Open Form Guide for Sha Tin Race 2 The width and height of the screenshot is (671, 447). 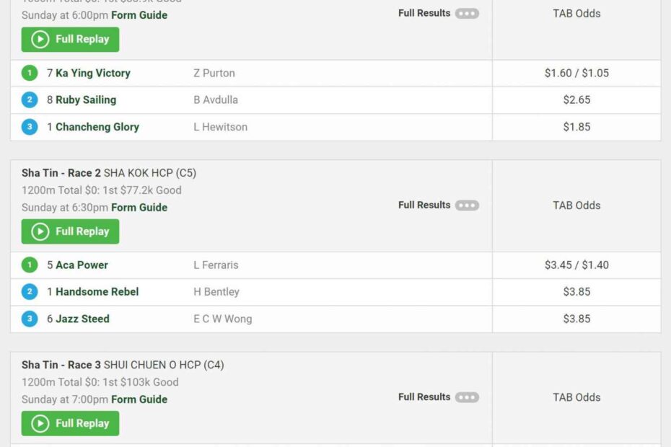[139, 207]
